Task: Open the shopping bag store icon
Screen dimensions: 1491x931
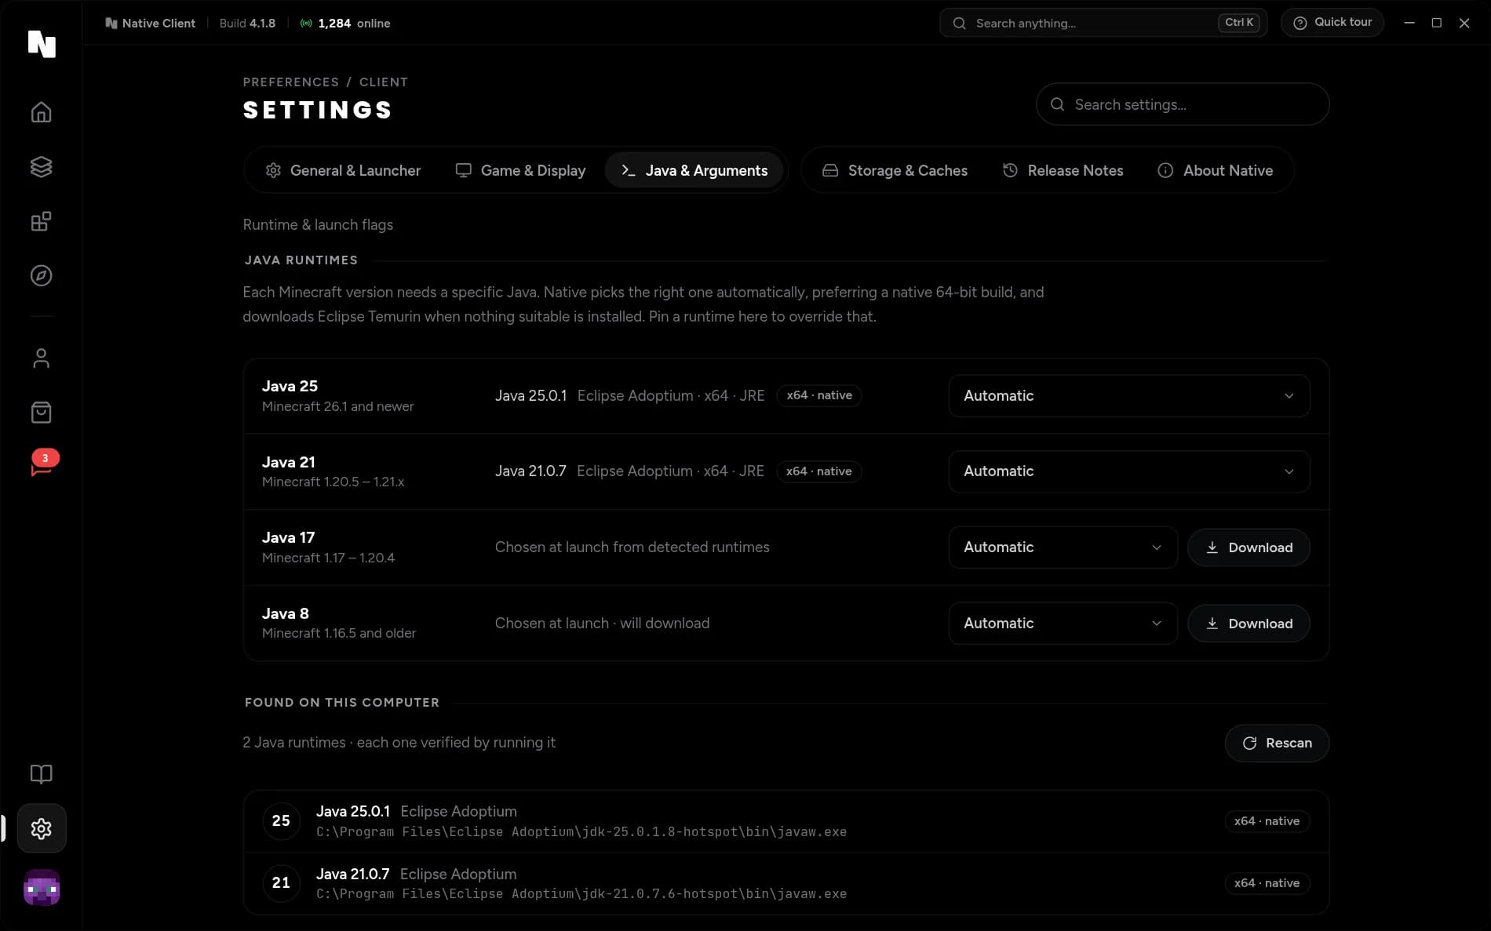Action: [x=41, y=413]
